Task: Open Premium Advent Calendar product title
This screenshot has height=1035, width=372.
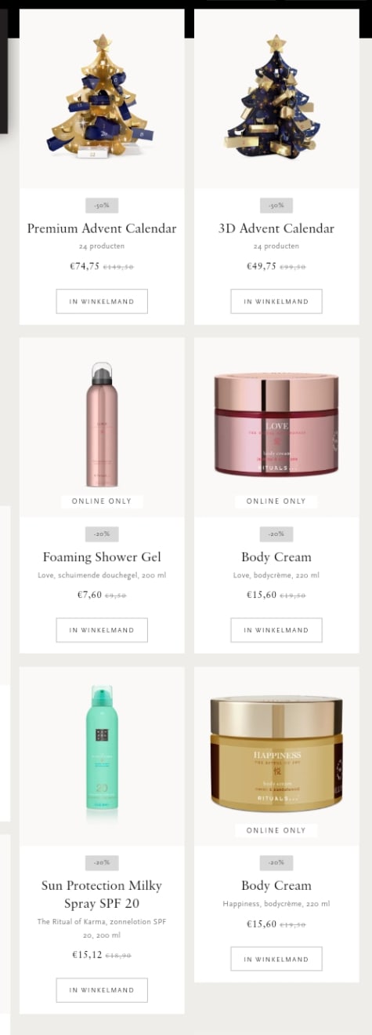Action: point(102,228)
